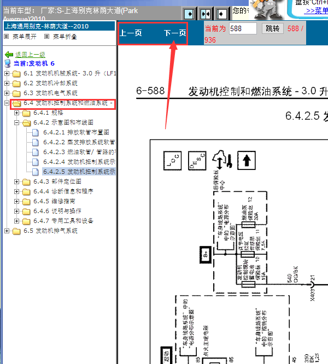
Task: Collapse the 6.4 发动机控制系统 node
Action: pyautogui.click(x=7, y=103)
